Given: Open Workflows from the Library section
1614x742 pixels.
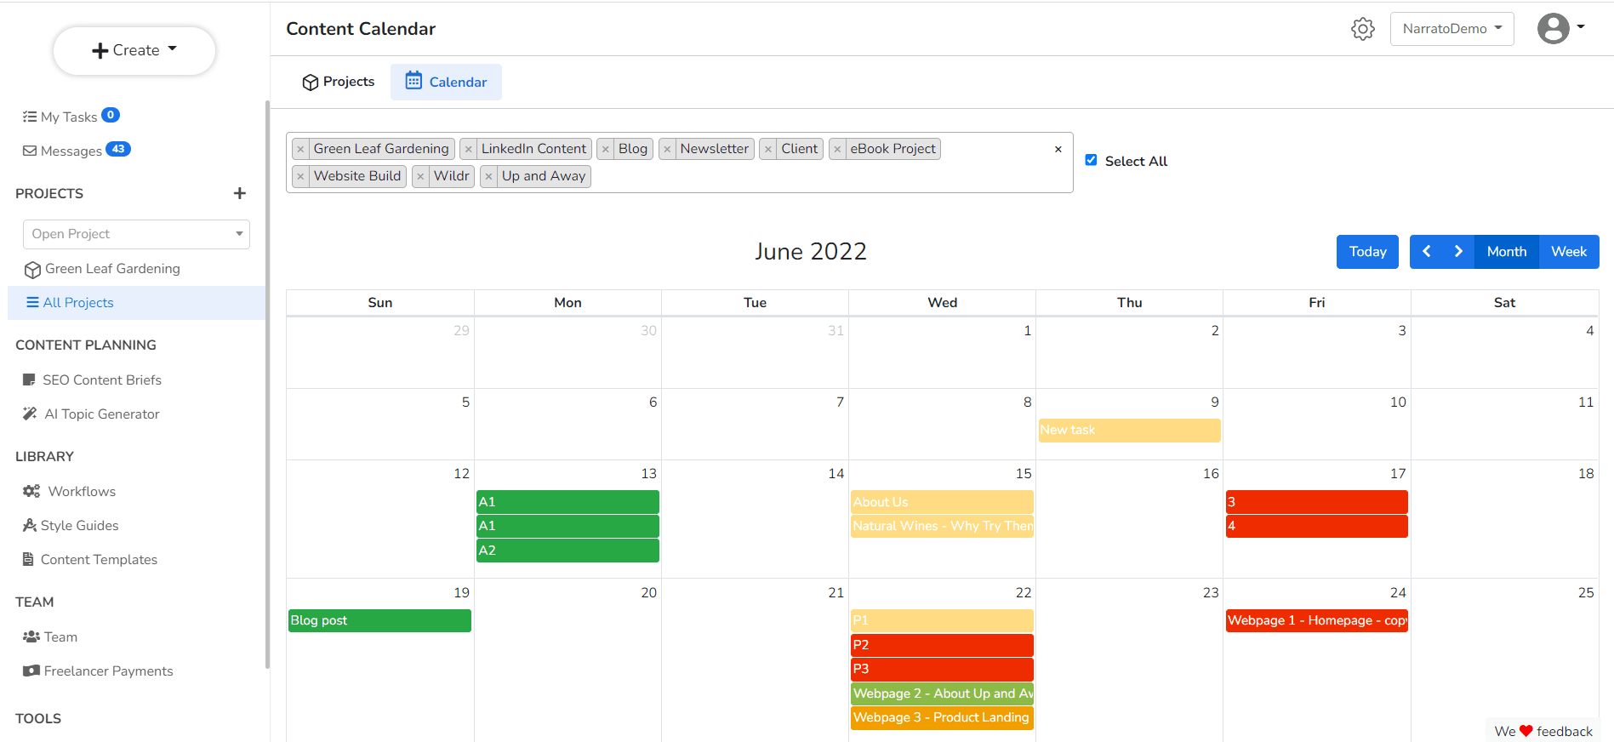Looking at the screenshot, I should 82,492.
